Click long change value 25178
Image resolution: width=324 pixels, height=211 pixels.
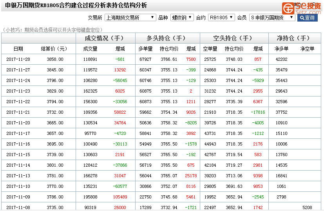[191, 176]
